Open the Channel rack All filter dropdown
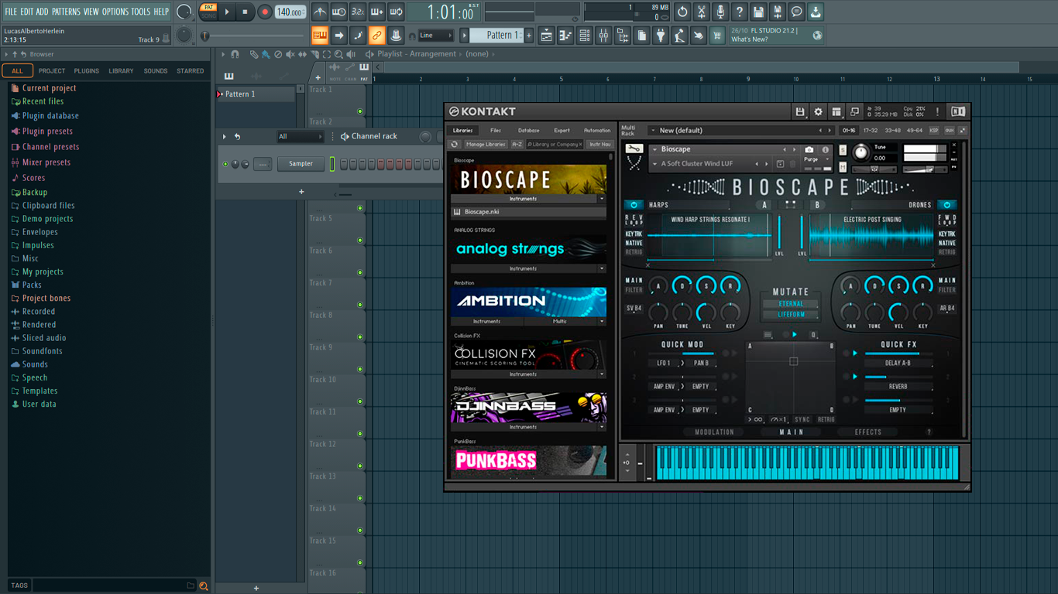1058x594 pixels. [300, 137]
